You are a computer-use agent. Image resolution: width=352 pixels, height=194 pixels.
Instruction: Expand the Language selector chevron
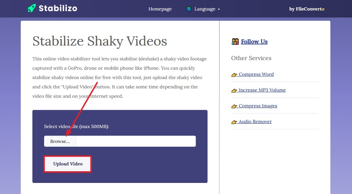coord(219,9)
